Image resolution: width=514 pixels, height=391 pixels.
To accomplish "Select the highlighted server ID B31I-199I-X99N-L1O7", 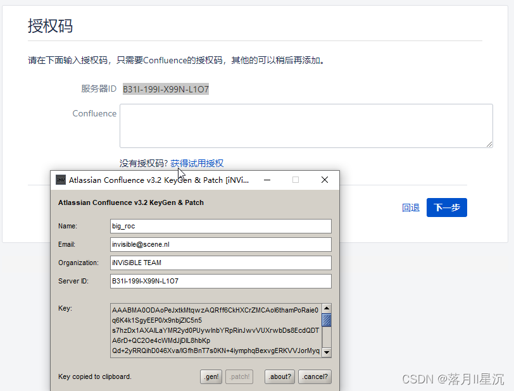I will click(x=166, y=89).
